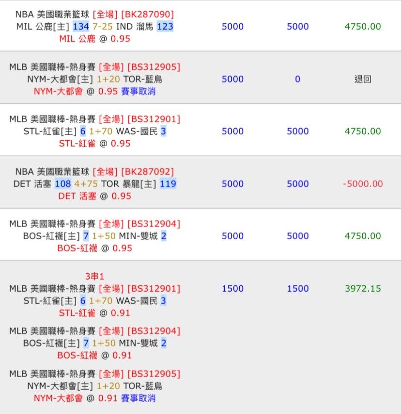
Task: Select the STL-紅雀 @ 0.91 parlay leg
Action: [94, 313]
